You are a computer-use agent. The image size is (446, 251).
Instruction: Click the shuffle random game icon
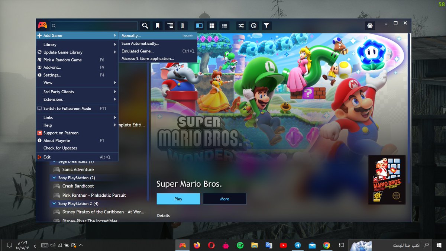tap(241, 26)
